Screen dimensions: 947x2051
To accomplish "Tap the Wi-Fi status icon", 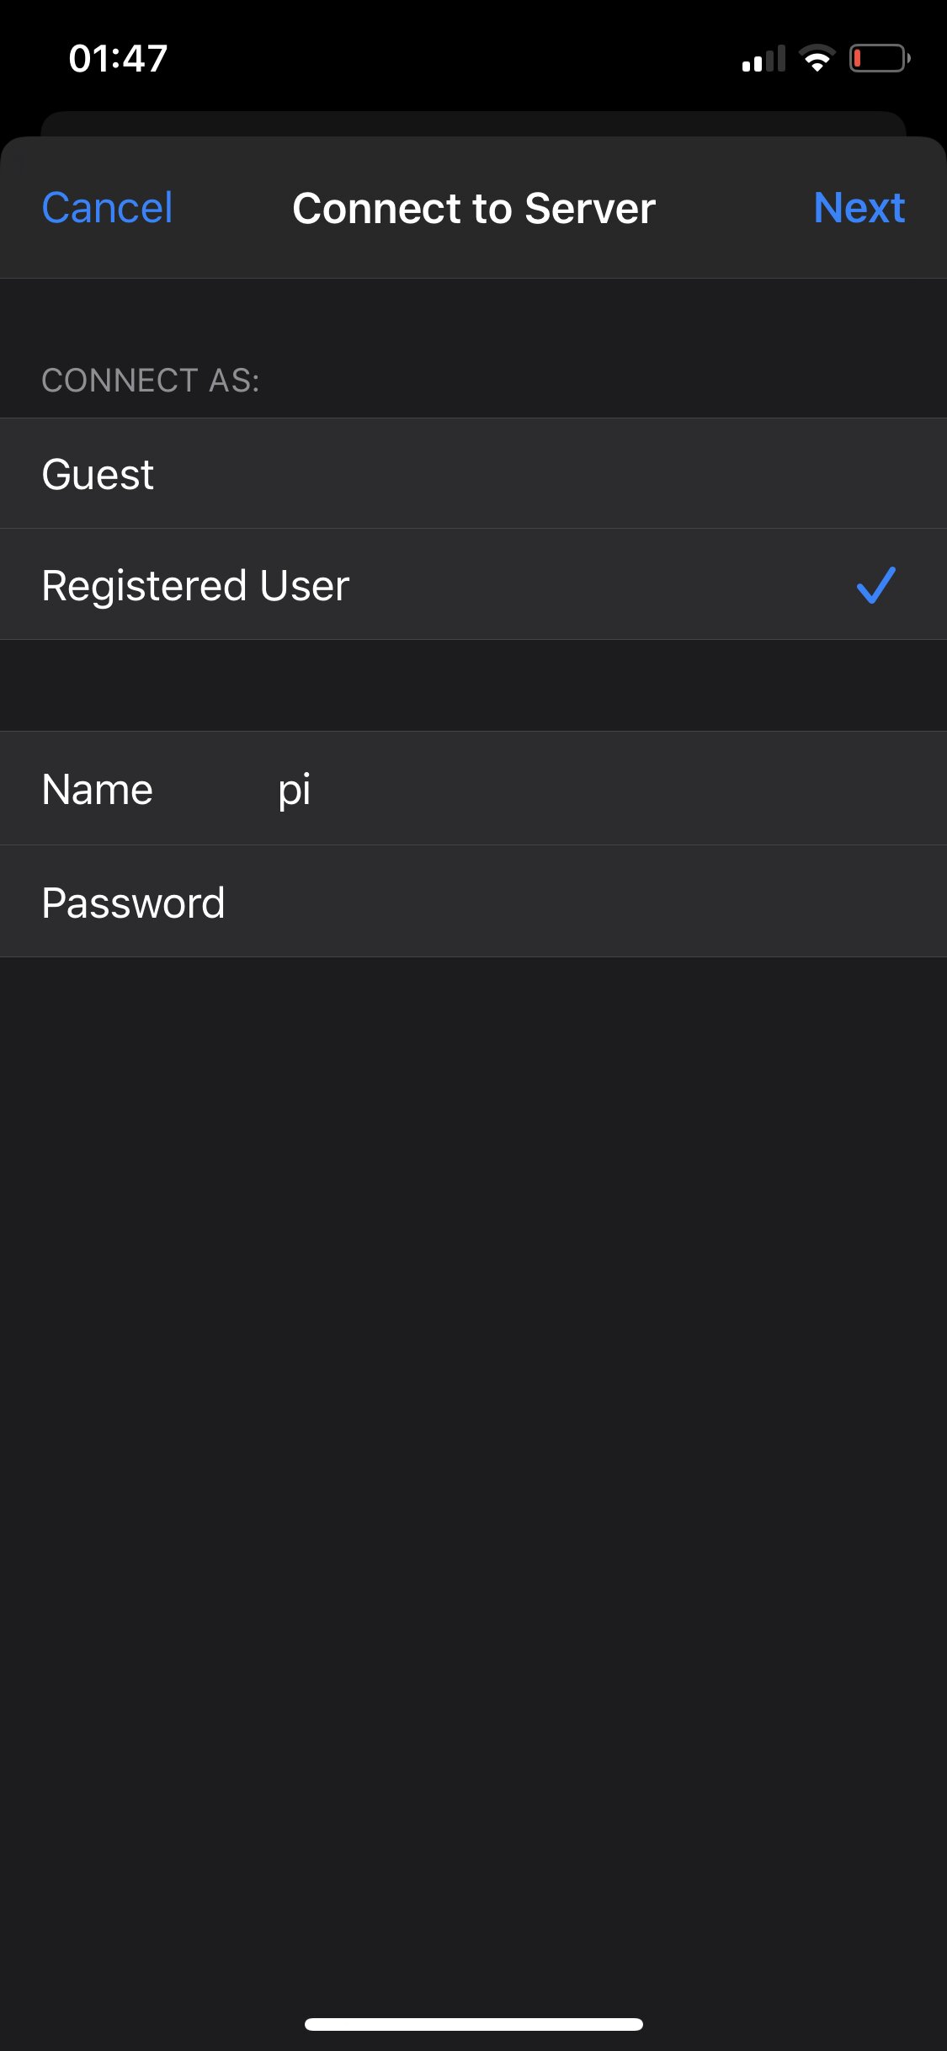I will coord(817,58).
